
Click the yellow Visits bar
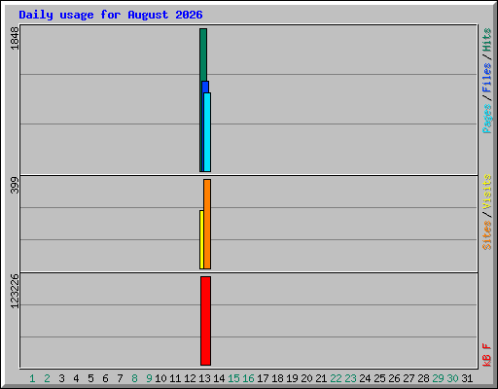click(201, 239)
